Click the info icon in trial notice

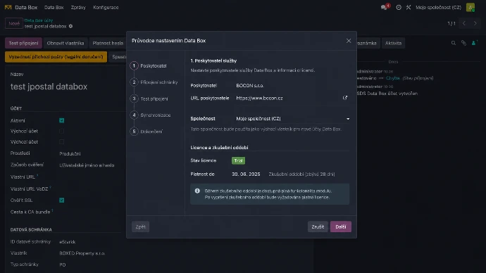(197, 191)
